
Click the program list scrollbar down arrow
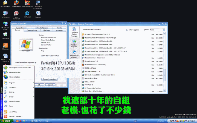click(165, 91)
